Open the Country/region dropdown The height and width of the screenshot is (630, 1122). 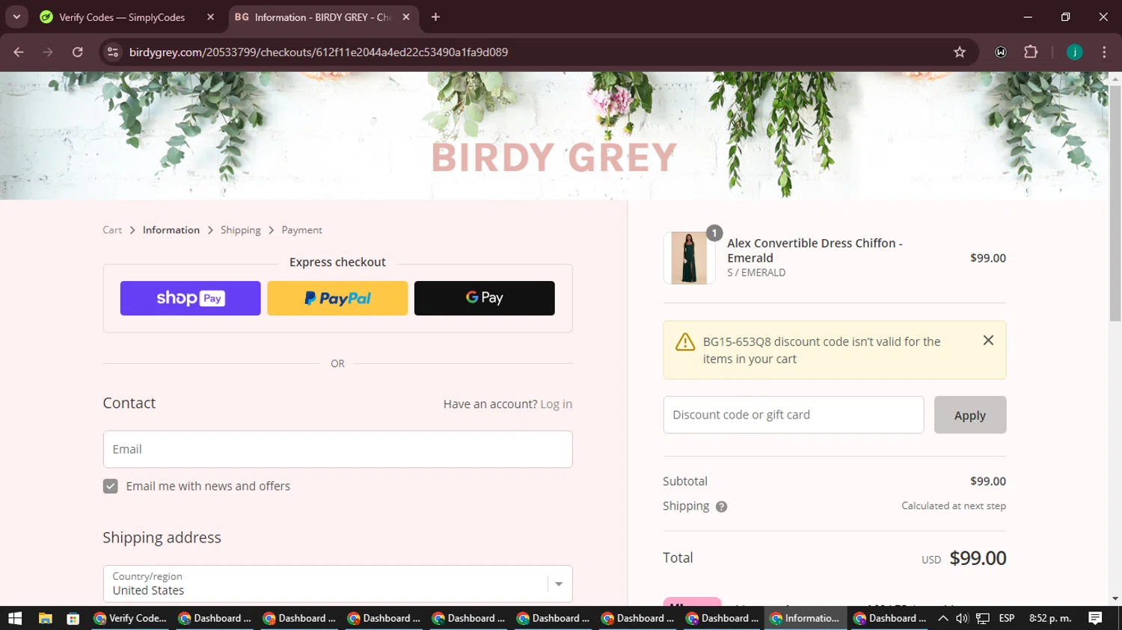(x=337, y=584)
